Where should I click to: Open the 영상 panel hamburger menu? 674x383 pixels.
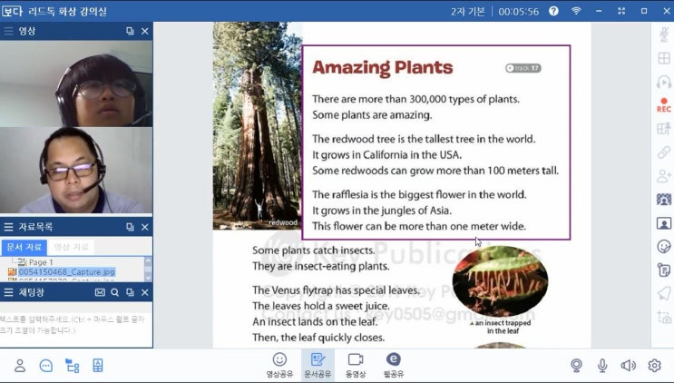[9, 31]
